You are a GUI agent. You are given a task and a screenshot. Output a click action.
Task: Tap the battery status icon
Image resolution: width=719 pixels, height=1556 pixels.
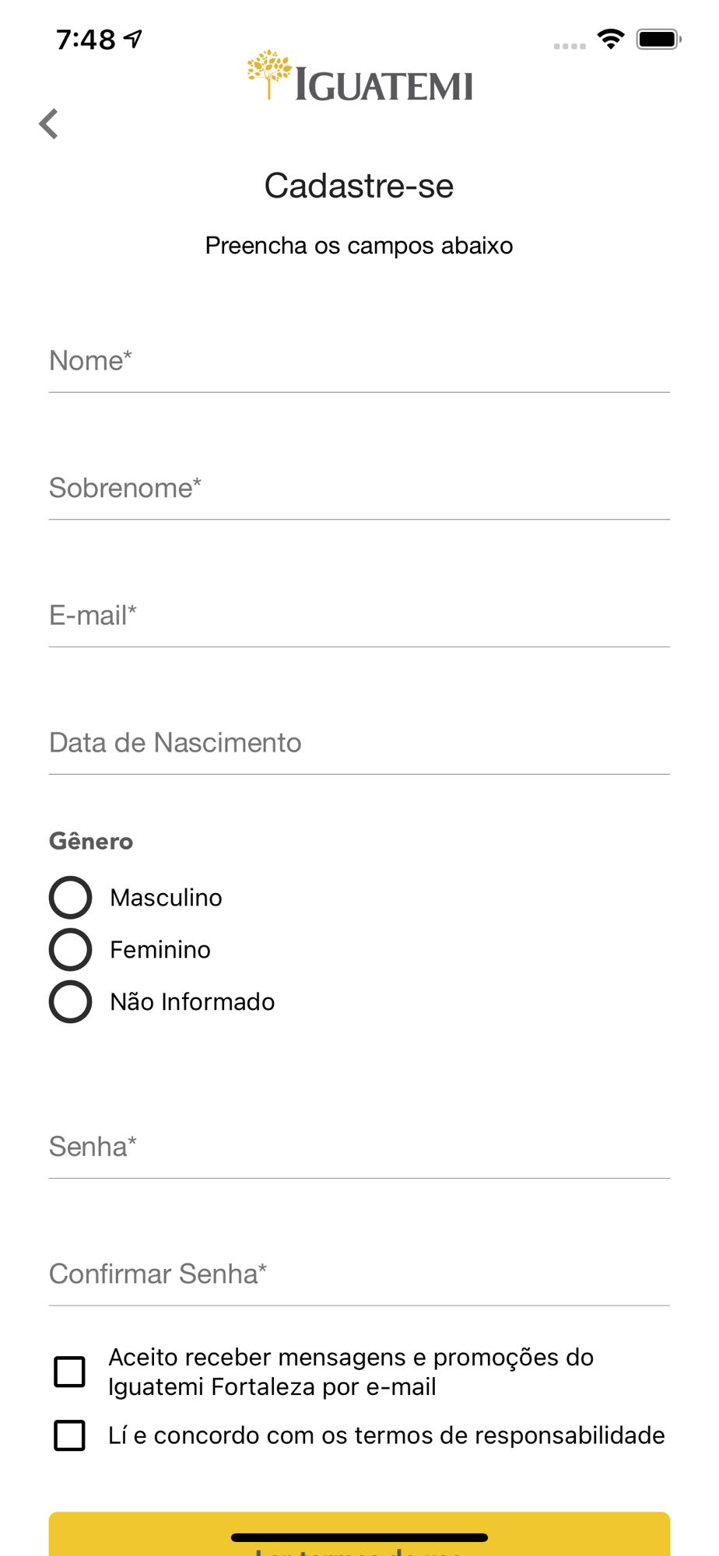pyautogui.click(x=658, y=38)
